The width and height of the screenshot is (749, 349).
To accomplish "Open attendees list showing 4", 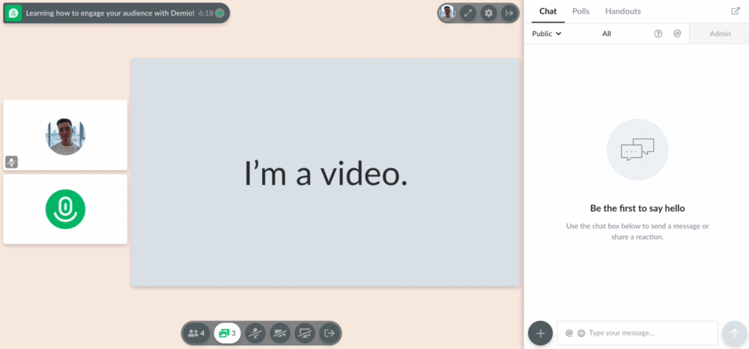I will coord(196,333).
